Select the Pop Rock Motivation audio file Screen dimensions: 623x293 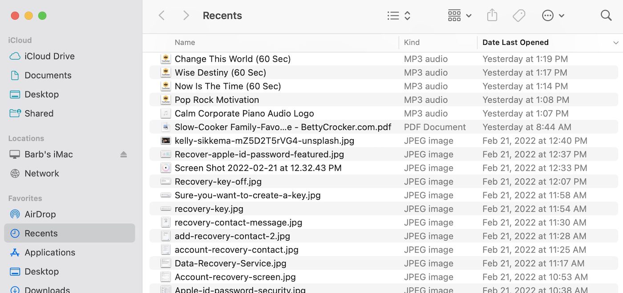[x=217, y=100]
